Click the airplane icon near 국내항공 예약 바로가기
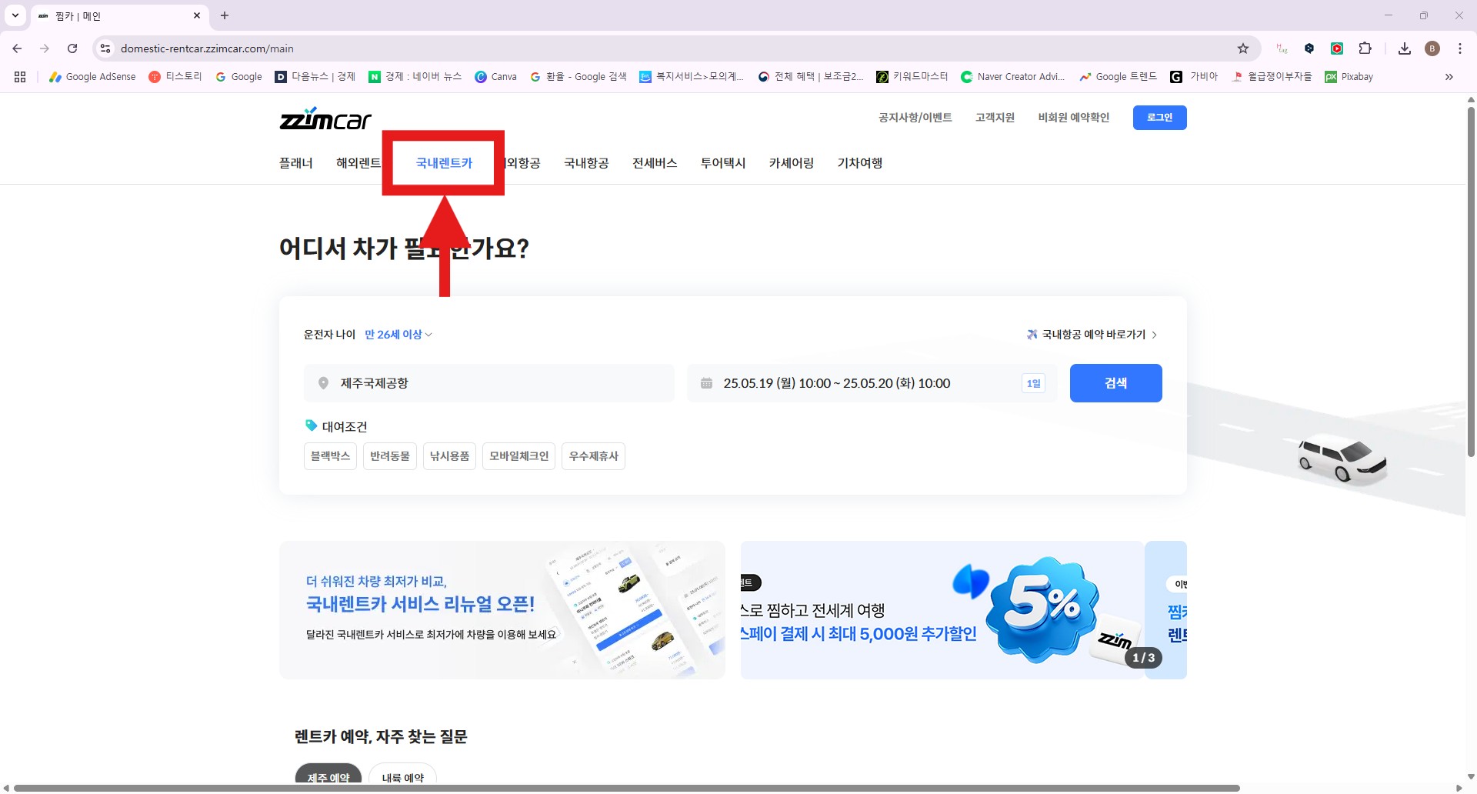 pyautogui.click(x=1032, y=334)
